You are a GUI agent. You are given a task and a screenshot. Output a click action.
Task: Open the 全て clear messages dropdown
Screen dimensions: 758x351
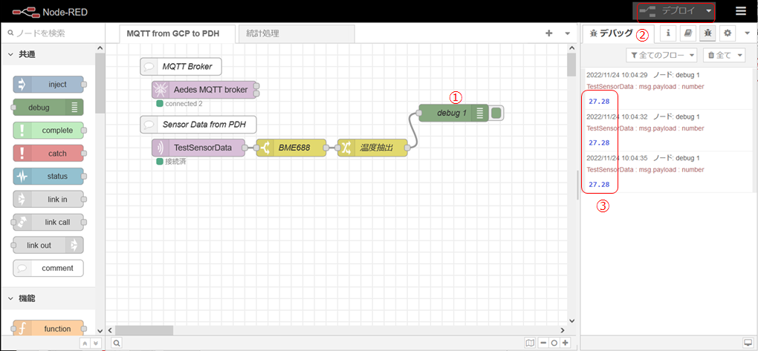coord(724,55)
